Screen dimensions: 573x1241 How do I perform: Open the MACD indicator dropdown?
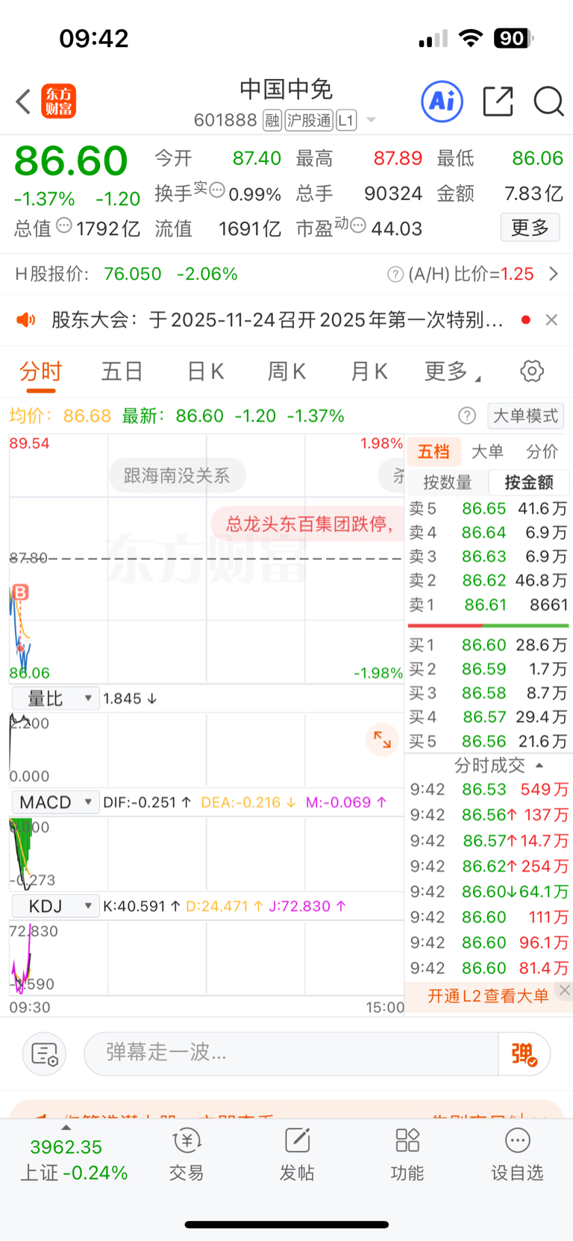(55, 802)
